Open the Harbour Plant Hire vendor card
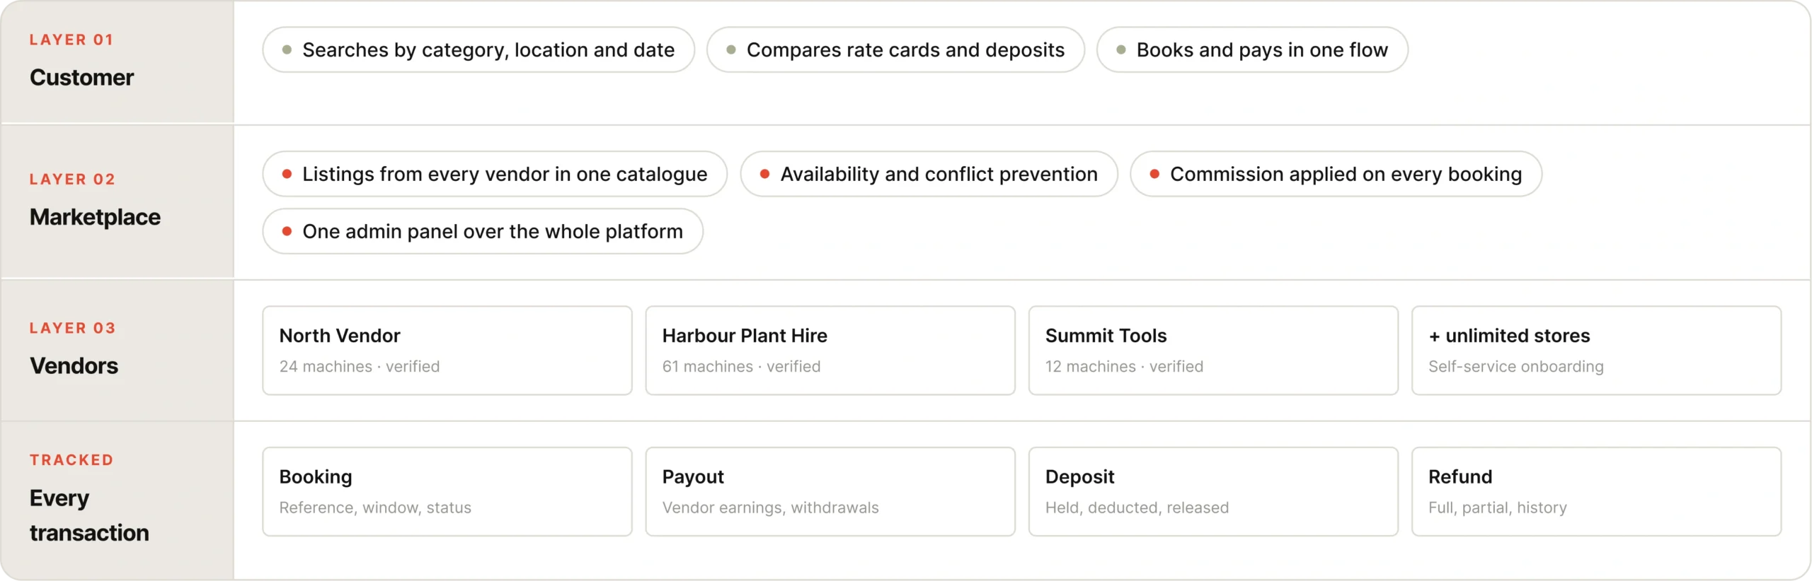The height and width of the screenshot is (581, 1812). (830, 351)
